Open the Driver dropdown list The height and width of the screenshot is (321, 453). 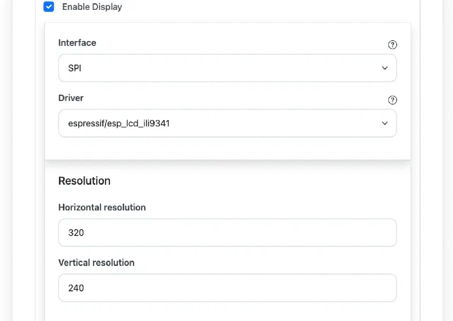pos(228,123)
